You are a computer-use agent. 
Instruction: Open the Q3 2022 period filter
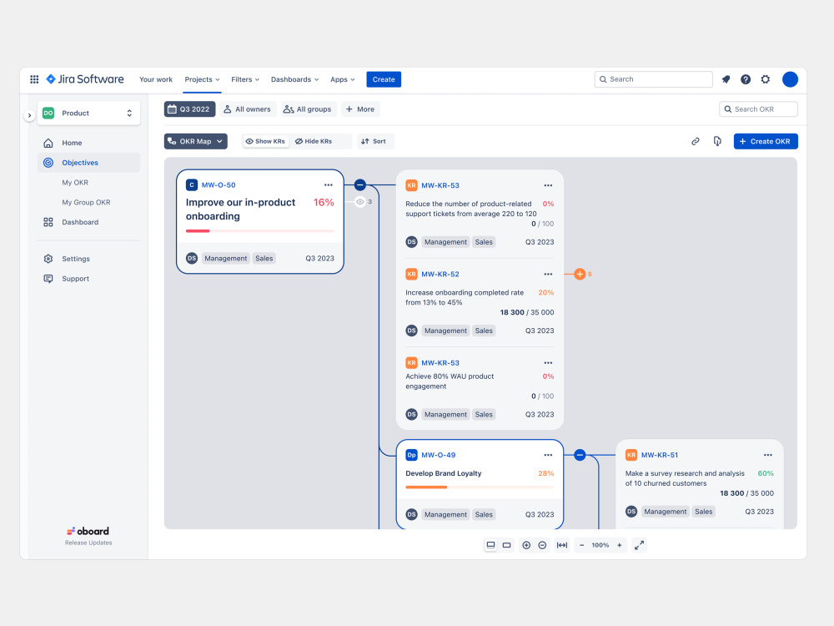pos(189,109)
